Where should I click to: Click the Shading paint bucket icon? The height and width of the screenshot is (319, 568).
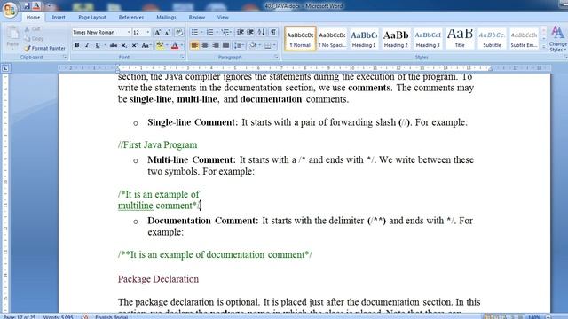(x=253, y=45)
